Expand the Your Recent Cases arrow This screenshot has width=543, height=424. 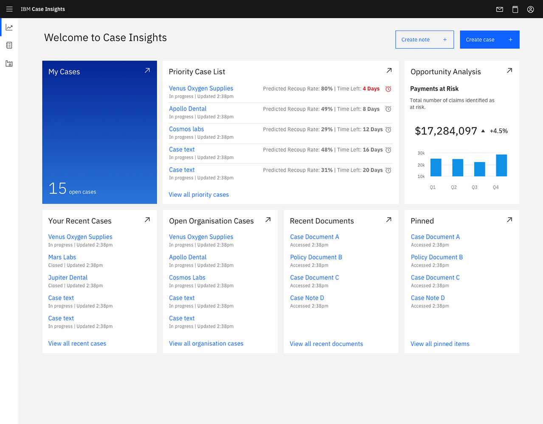[x=147, y=220]
